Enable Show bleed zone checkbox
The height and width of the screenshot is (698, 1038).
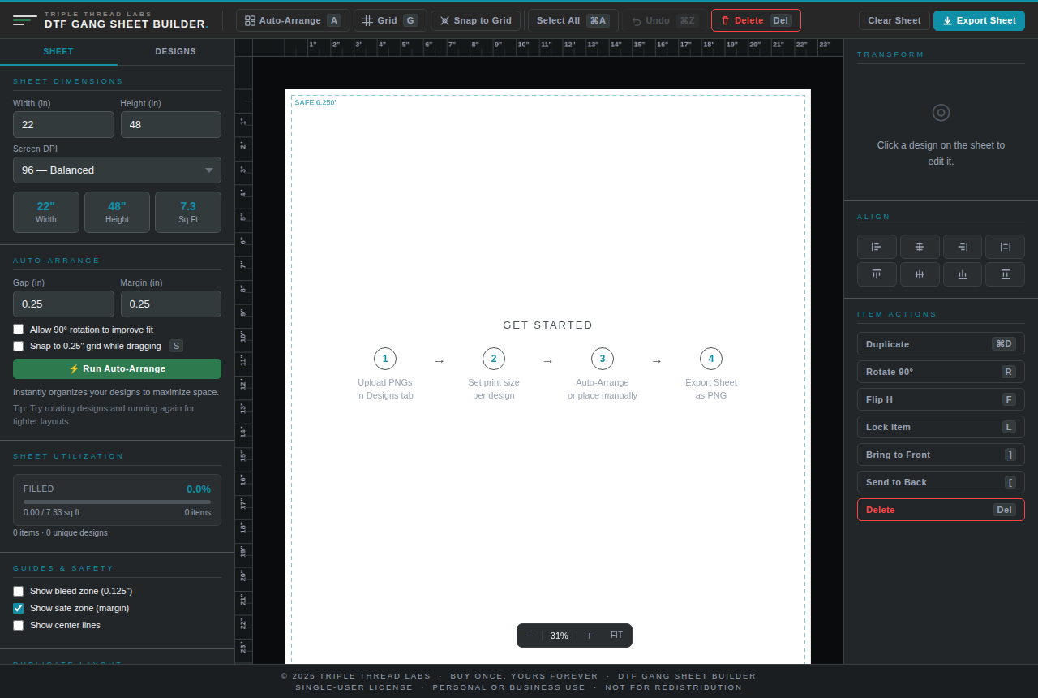pos(18,591)
